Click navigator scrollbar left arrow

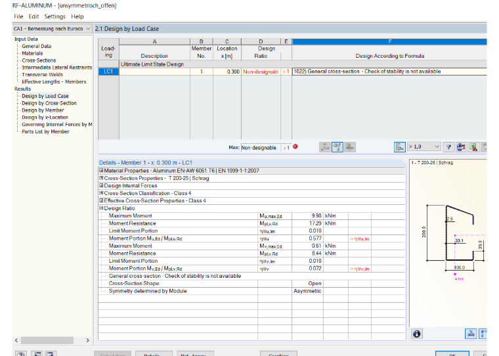pyautogui.click(x=16, y=340)
